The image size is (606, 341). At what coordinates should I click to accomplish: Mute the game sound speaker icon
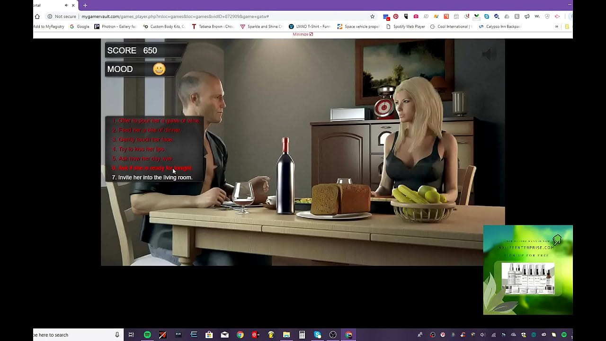(x=489, y=54)
